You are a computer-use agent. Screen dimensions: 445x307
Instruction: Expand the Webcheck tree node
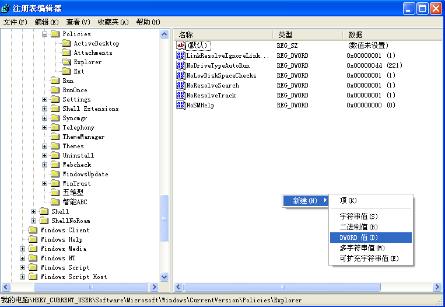[x=44, y=165]
